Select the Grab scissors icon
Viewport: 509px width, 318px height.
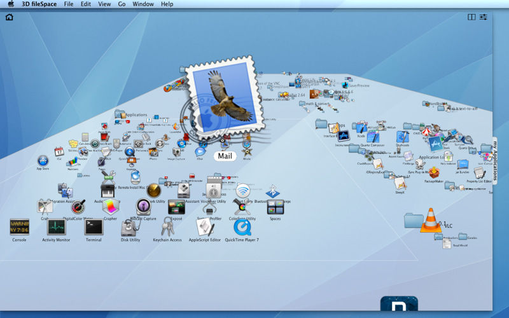[x=45, y=207]
